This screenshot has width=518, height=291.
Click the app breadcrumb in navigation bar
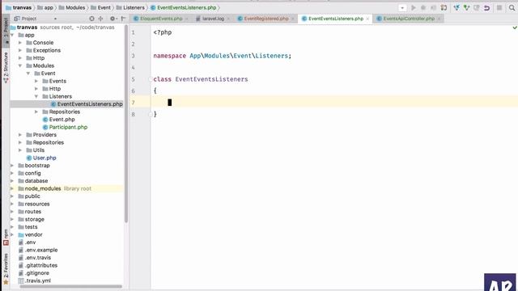pos(45,7)
